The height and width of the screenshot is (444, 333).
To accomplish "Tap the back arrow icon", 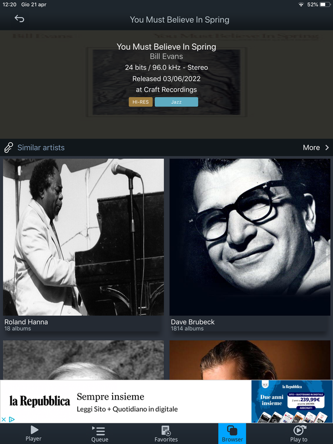I will click(x=19, y=19).
